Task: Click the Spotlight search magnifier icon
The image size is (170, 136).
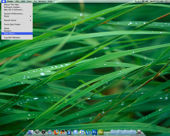Action: tap(166, 1)
